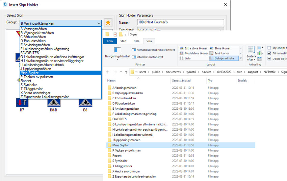Select Lista layout

185,58
